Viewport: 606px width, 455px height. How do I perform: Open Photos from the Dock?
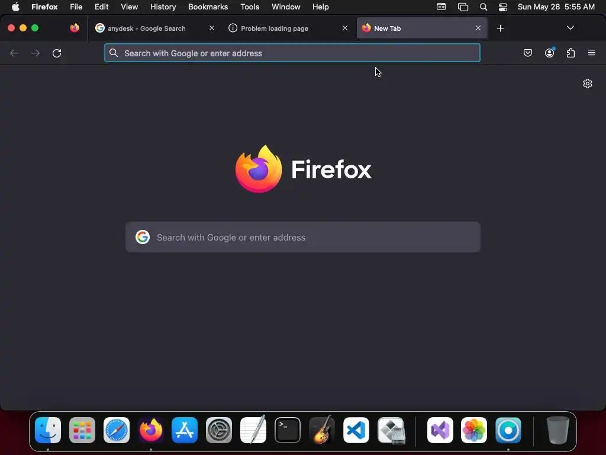coord(474,430)
